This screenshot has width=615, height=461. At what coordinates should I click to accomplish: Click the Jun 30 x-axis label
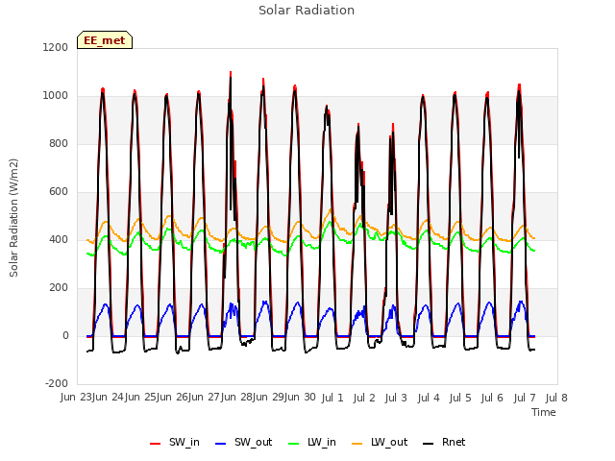coord(300,398)
